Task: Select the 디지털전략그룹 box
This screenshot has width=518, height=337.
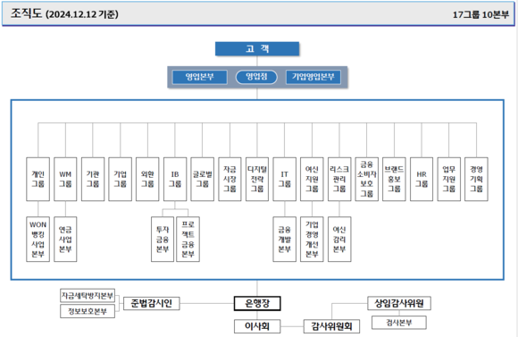Action: point(257,180)
